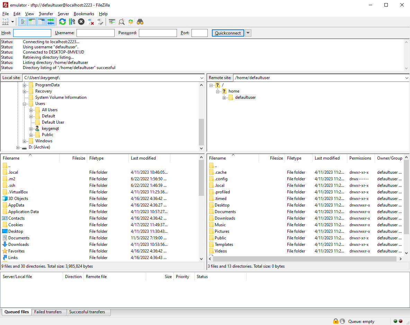Image resolution: width=410 pixels, height=325 pixels.
Task: Sort remote files by Permissions column
Action: tap(360, 158)
